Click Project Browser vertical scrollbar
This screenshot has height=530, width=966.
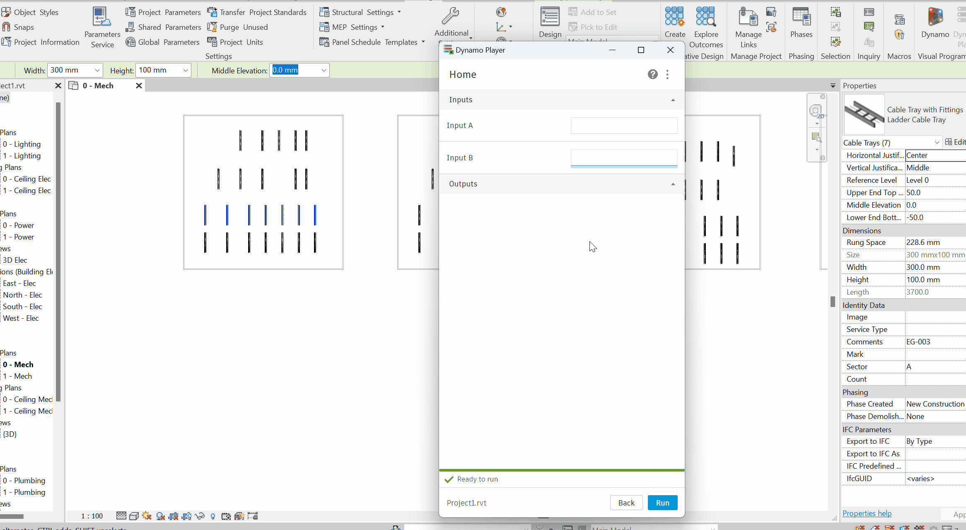pyautogui.click(x=58, y=252)
